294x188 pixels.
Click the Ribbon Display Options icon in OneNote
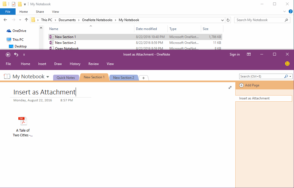click(249, 54)
